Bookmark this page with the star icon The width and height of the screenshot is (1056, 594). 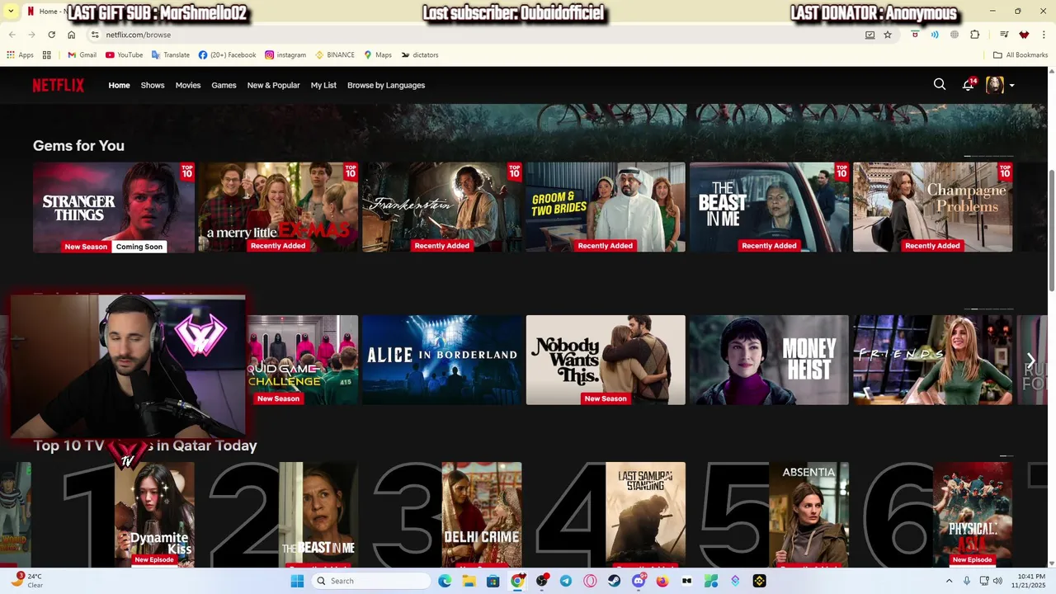[888, 35]
